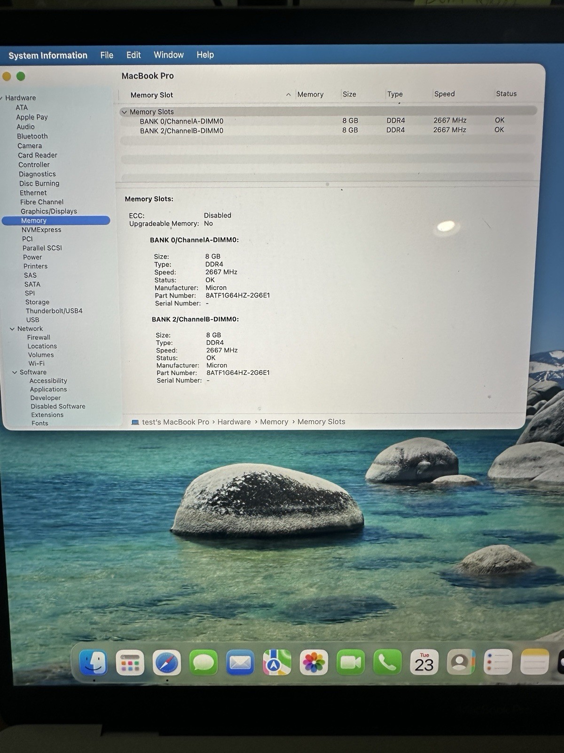Launch FaceTime from the Dock
Viewport: 564px width, 753px height.
click(351, 663)
